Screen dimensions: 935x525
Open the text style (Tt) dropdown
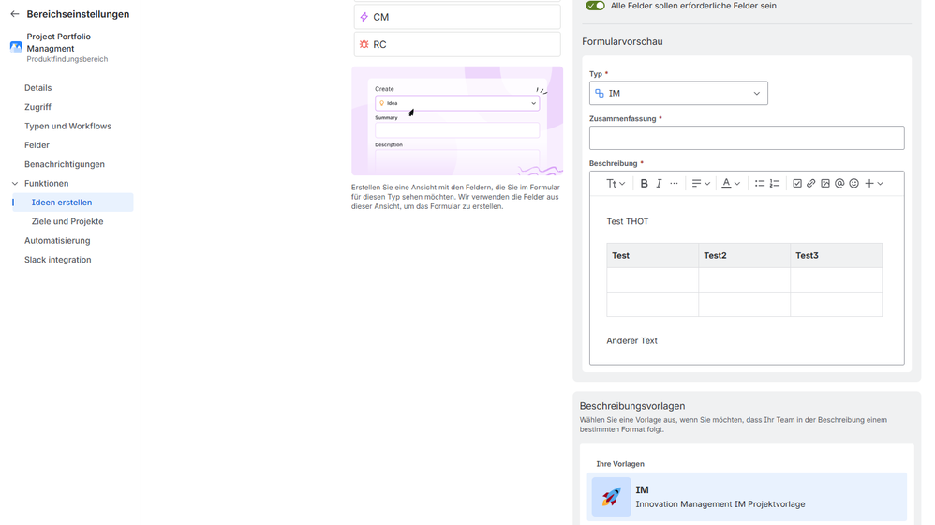click(616, 183)
